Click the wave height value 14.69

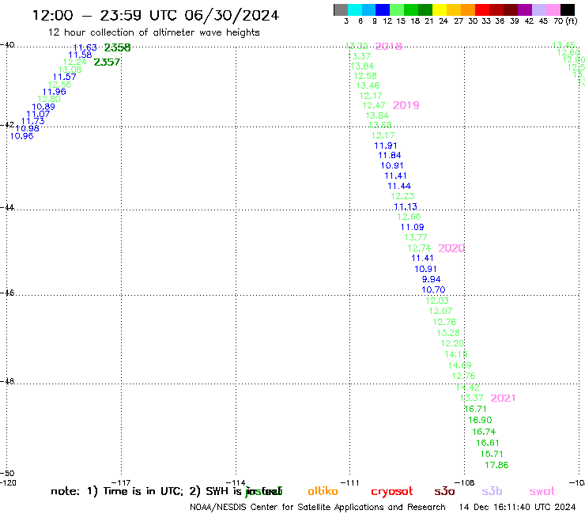click(459, 365)
